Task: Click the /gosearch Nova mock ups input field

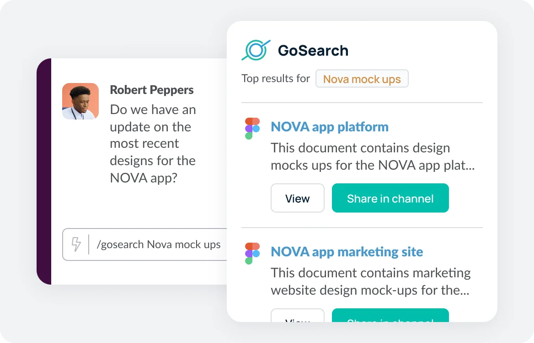Action: (158, 244)
